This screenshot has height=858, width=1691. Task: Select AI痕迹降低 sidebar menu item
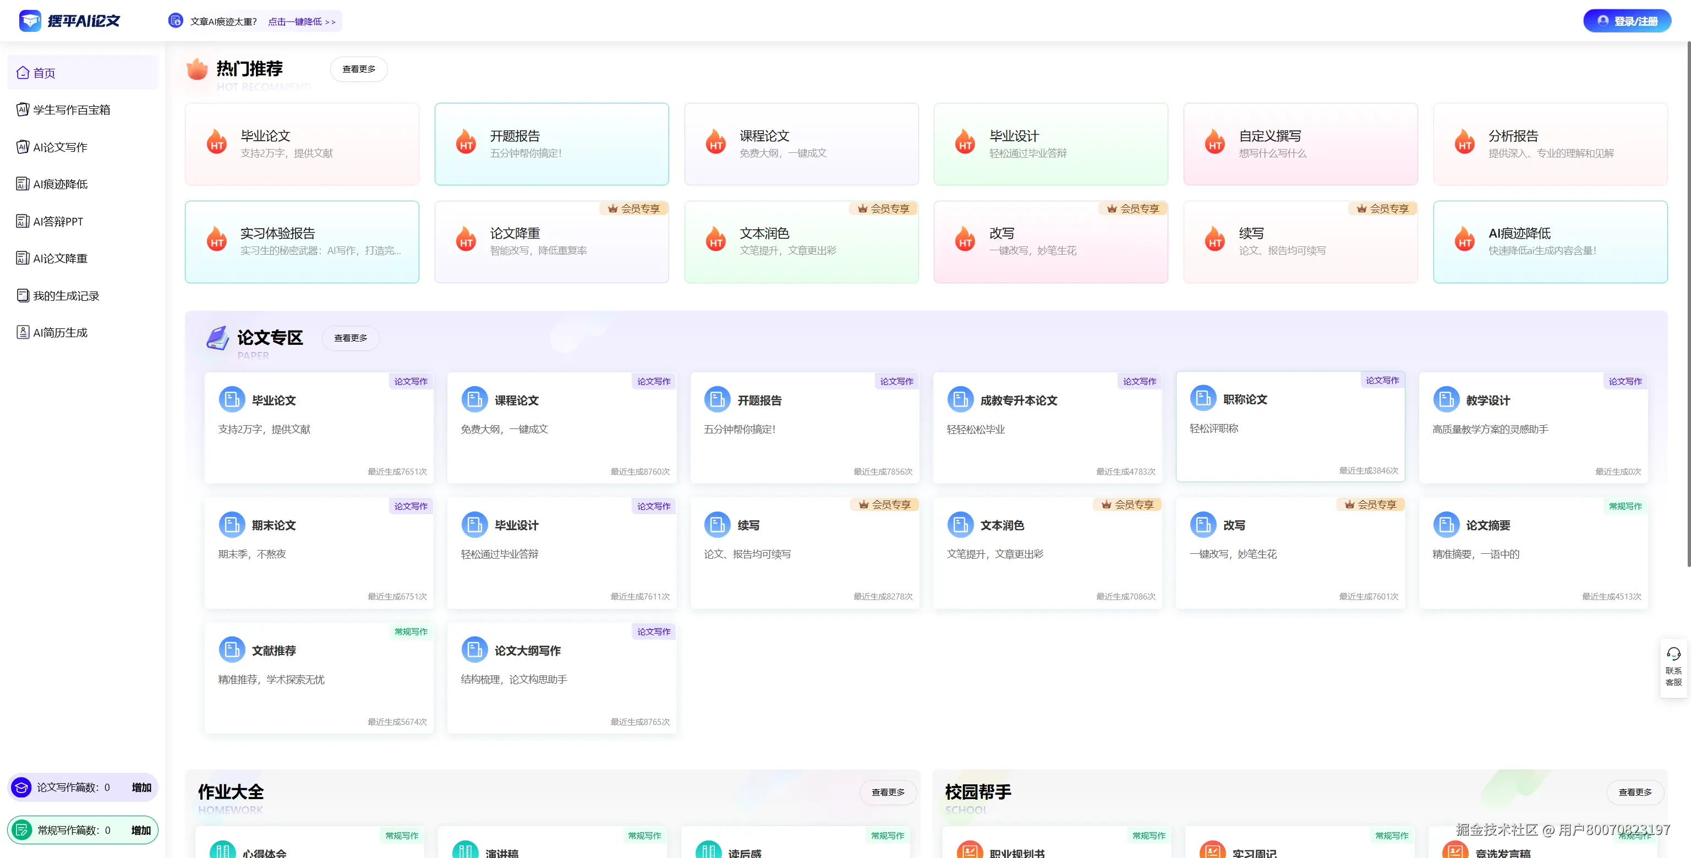pos(60,184)
